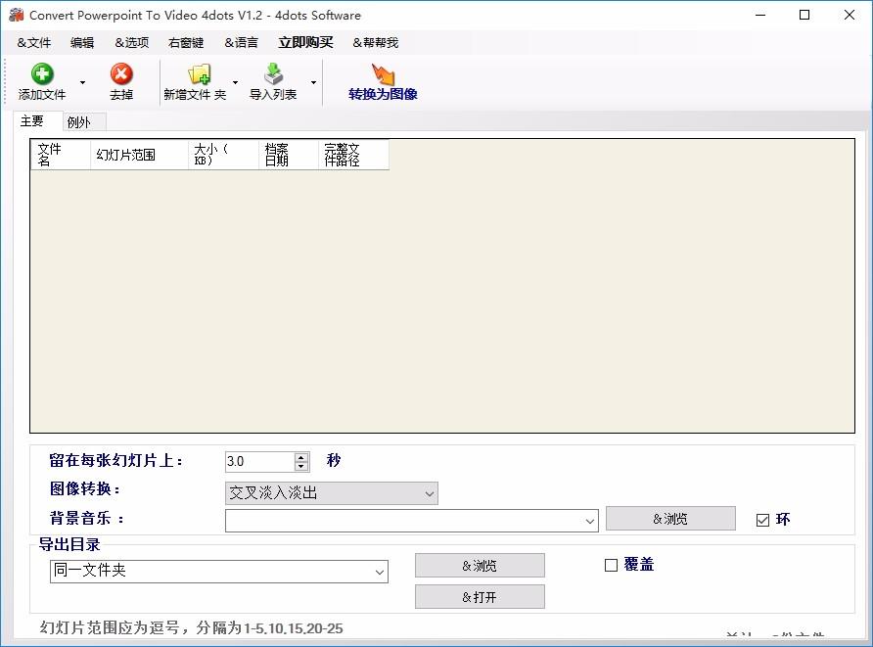Open the &文件 menu
The image size is (873, 647).
(33, 43)
